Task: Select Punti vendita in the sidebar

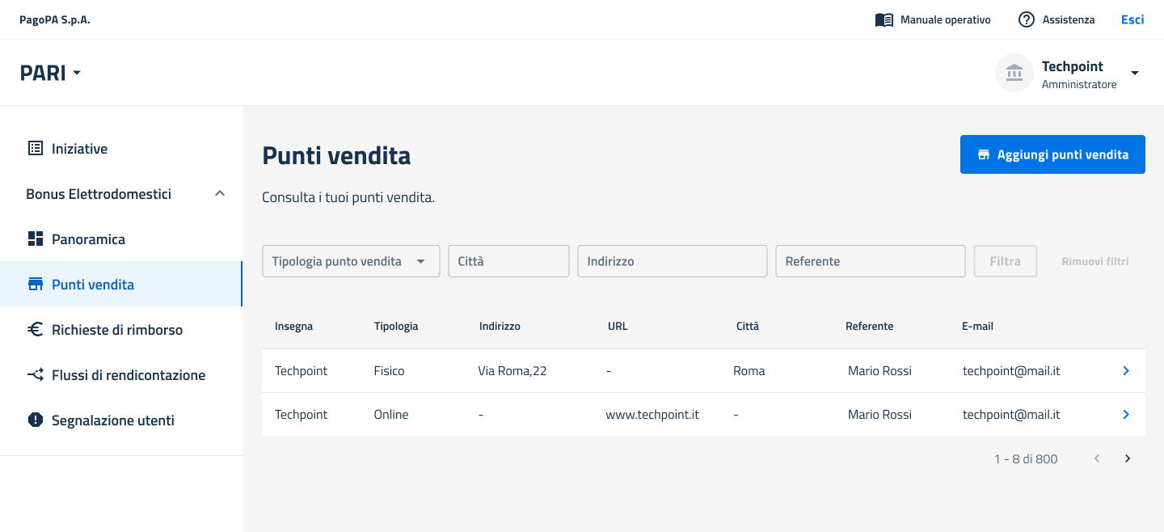Action: (93, 285)
